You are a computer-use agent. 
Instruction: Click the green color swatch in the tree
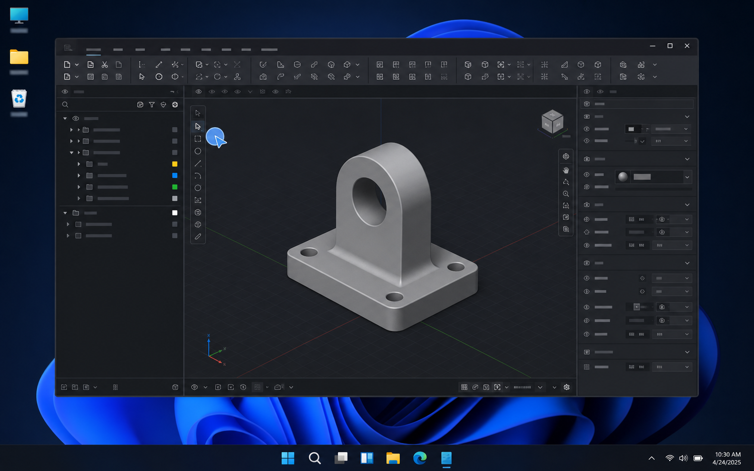pos(175,187)
